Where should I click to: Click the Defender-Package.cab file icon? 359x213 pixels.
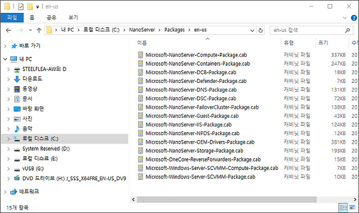[x=141, y=81]
